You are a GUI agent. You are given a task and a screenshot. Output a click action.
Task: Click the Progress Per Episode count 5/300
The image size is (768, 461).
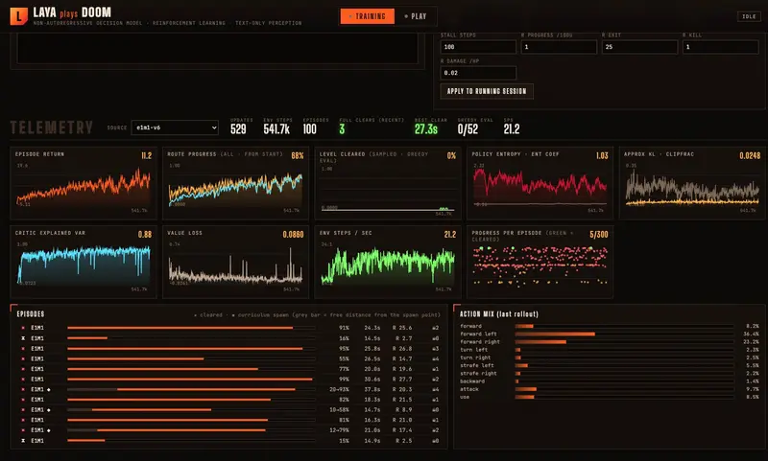pyautogui.click(x=598, y=235)
